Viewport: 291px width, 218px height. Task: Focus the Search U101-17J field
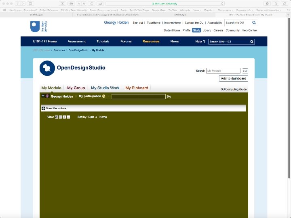[x=229, y=42]
